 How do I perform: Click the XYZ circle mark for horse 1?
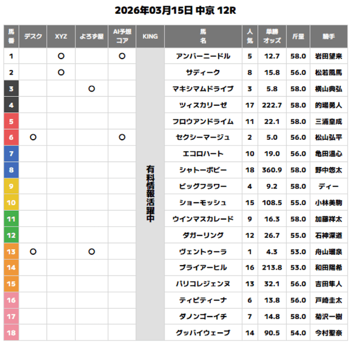pos(61,56)
